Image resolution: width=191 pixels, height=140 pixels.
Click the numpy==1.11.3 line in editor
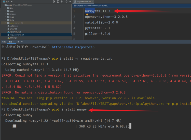tap(98, 11)
